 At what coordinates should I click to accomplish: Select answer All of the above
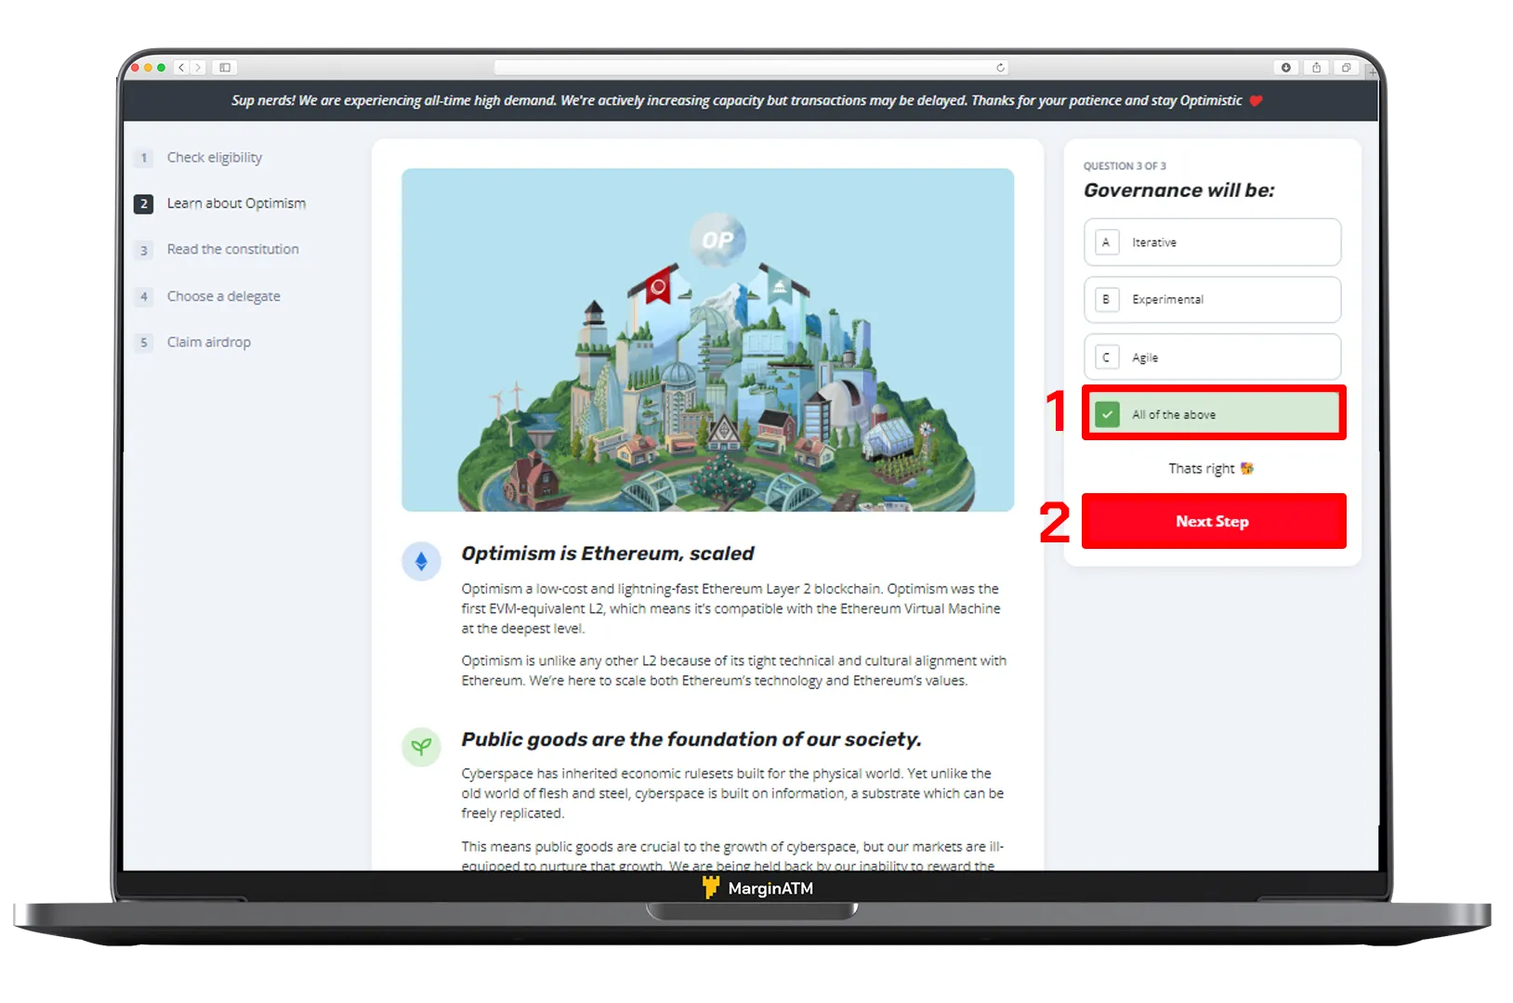point(1214,414)
